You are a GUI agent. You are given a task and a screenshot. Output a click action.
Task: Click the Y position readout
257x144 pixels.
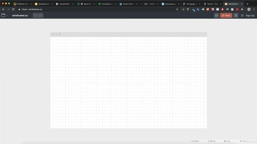click(x=212, y=141)
